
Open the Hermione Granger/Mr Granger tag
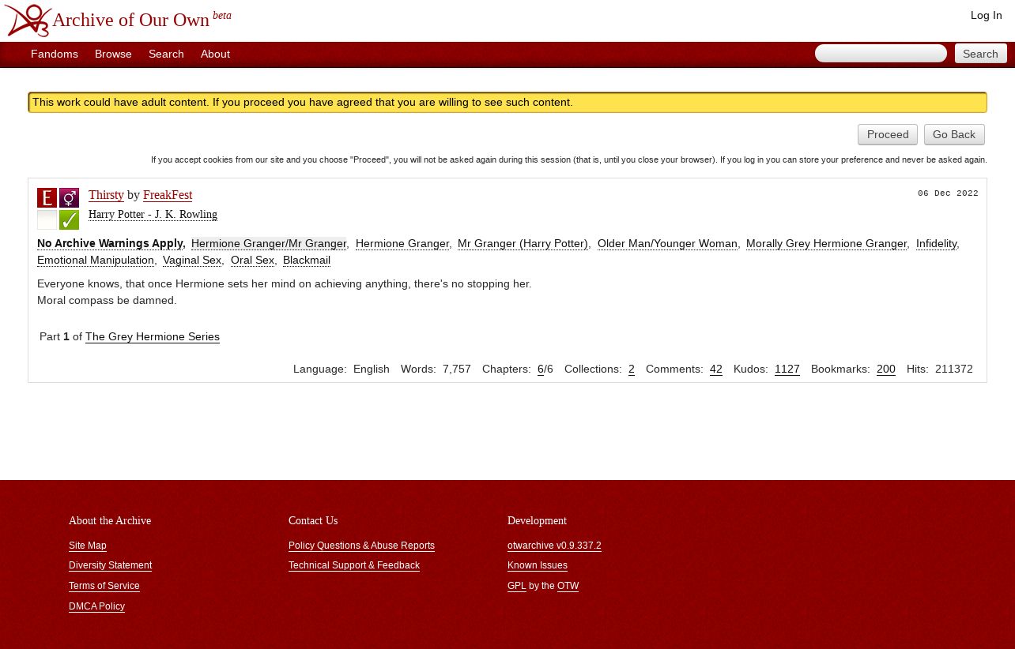click(269, 243)
